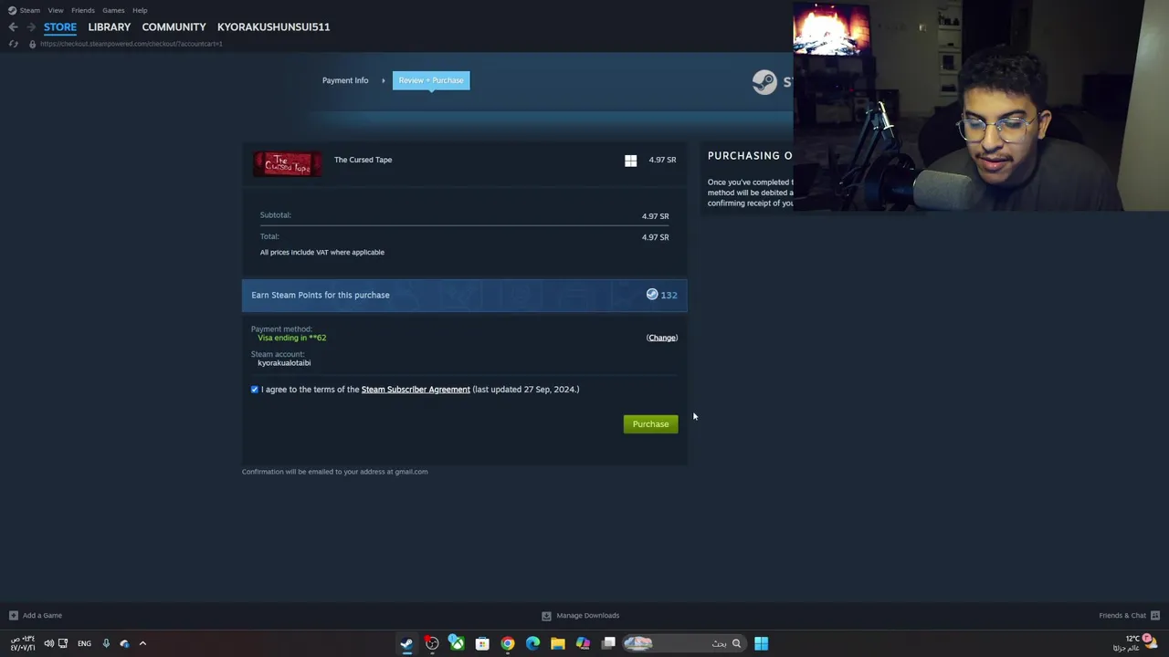This screenshot has width=1169, height=657.
Task: Click the back navigation arrow
Action: (13, 26)
